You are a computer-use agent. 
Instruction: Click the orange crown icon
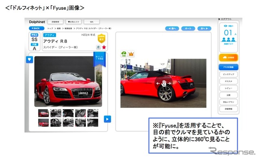(131, 54)
